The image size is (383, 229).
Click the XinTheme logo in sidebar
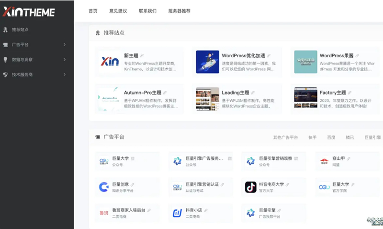click(x=29, y=12)
